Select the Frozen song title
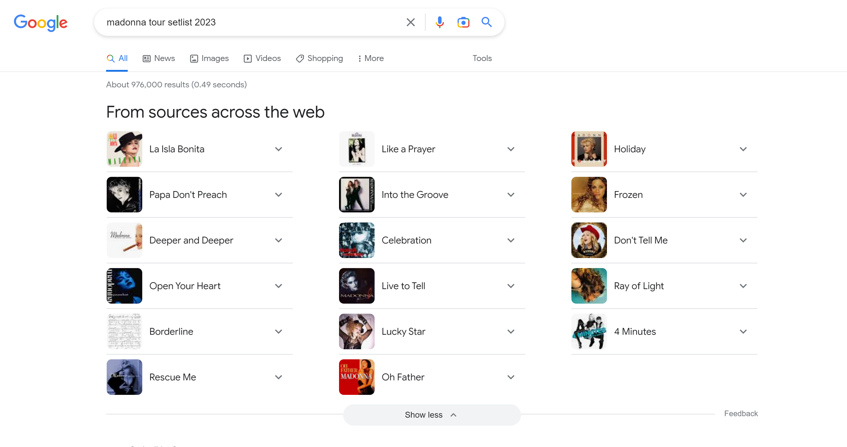The height and width of the screenshot is (447, 847). pos(628,195)
